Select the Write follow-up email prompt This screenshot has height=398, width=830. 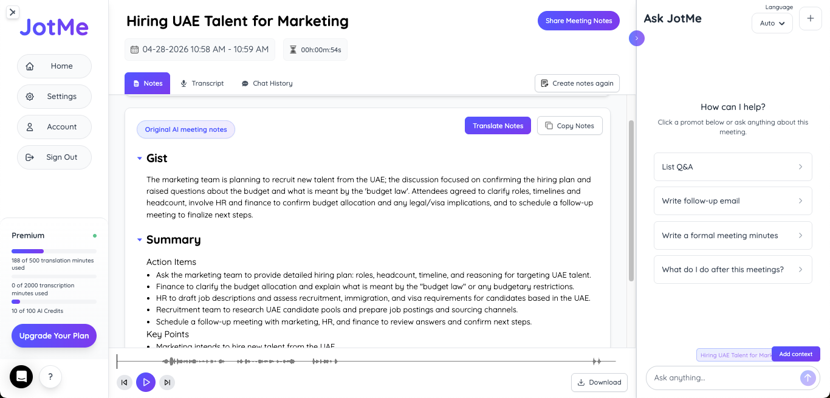click(x=733, y=201)
